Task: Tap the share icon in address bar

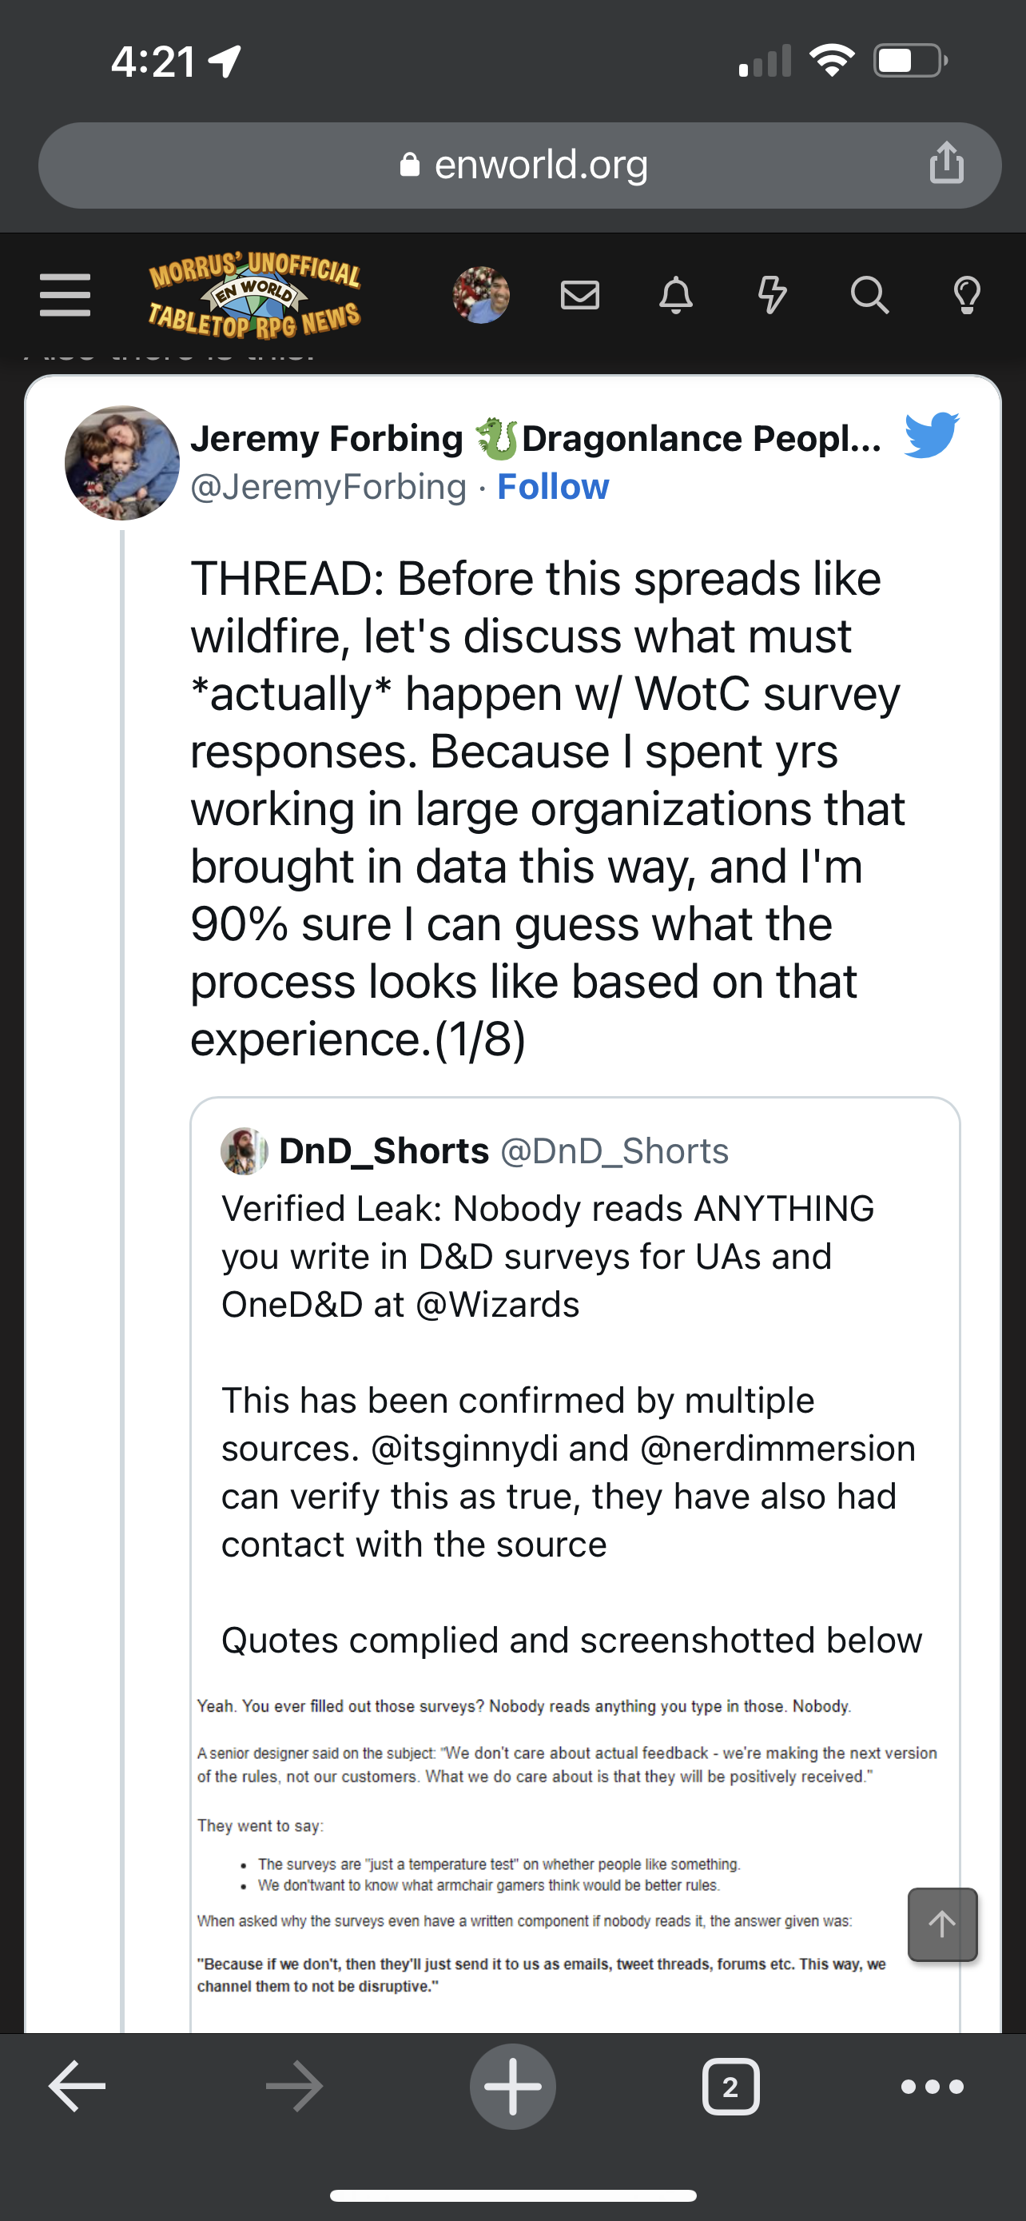Action: click(x=946, y=164)
